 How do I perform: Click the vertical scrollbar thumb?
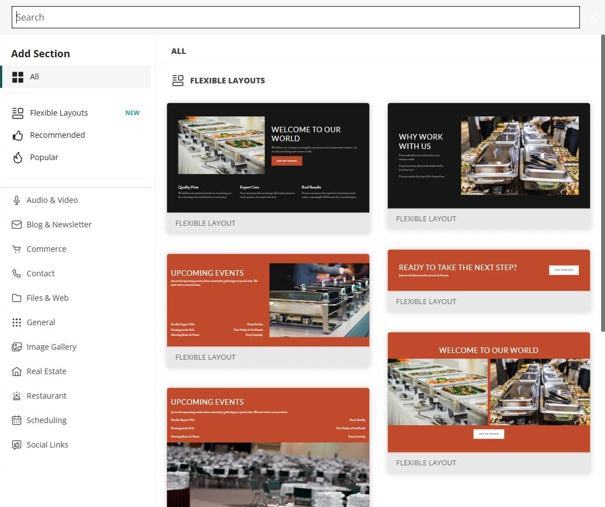(603, 183)
